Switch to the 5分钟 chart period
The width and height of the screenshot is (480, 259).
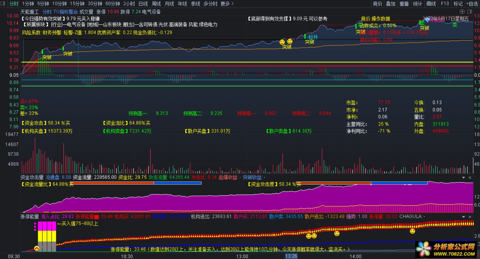coord(43,4)
